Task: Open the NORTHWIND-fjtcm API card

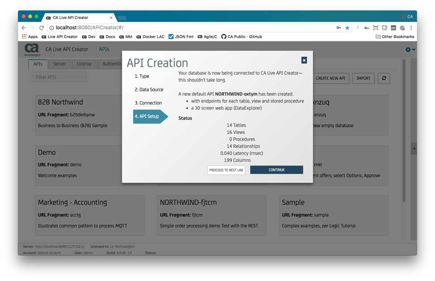Action: pyautogui.click(x=211, y=216)
